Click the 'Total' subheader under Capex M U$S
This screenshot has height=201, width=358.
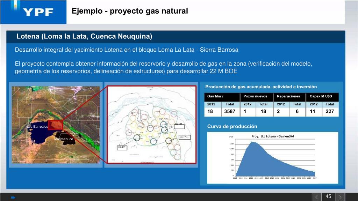click(330, 104)
